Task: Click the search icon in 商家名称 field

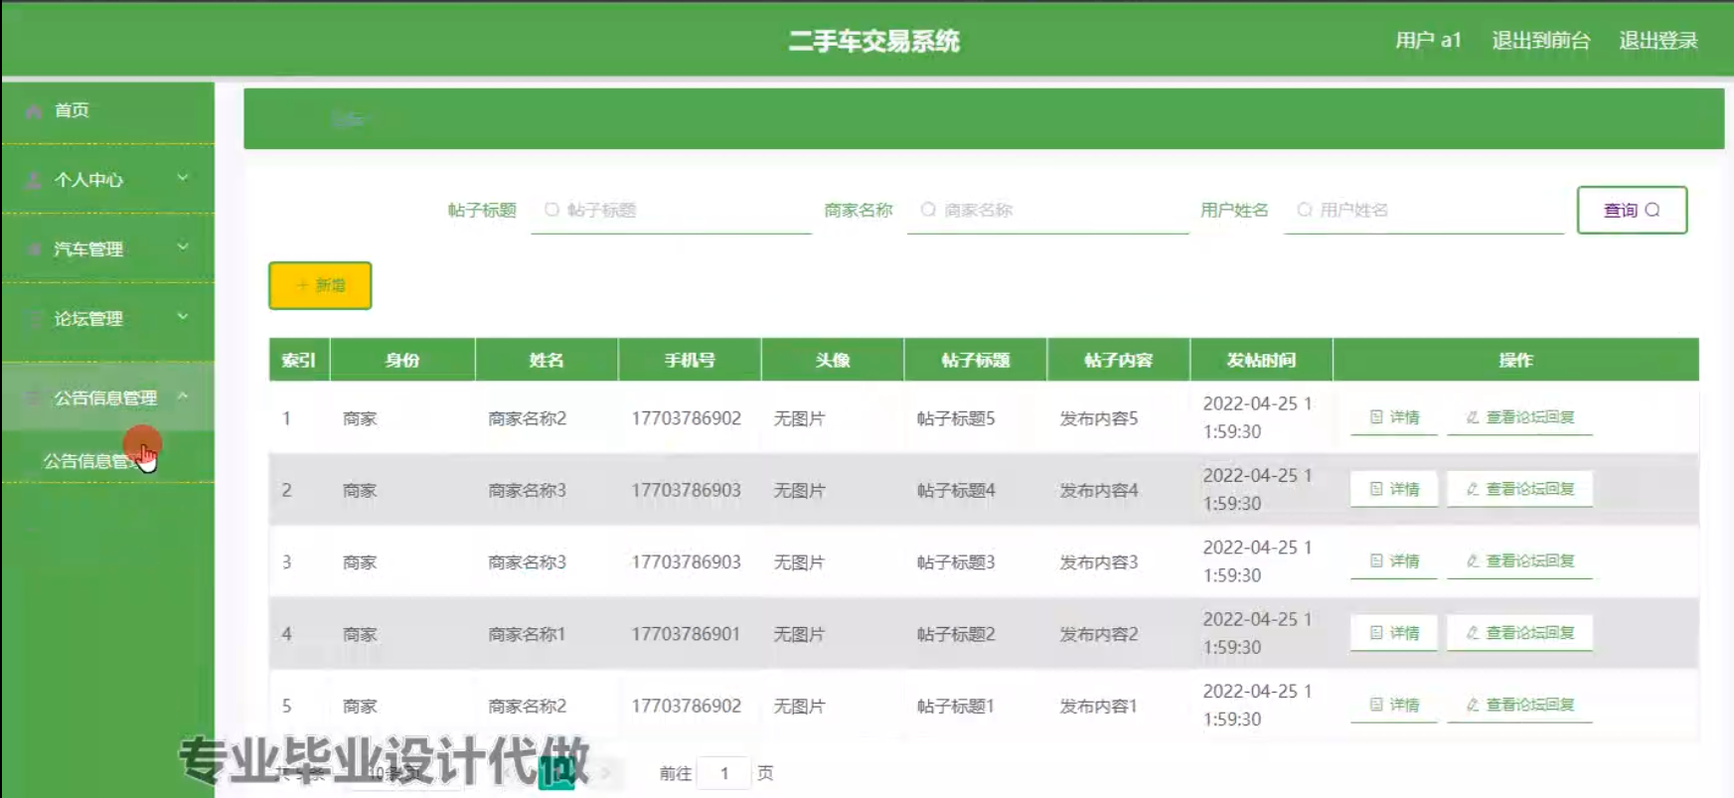Action: (x=928, y=210)
